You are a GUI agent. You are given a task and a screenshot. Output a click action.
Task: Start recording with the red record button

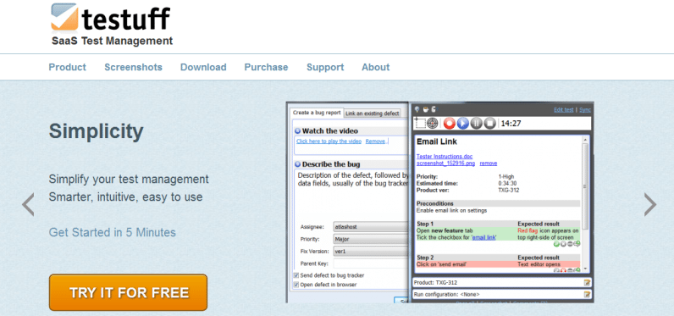[x=450, y=123]
